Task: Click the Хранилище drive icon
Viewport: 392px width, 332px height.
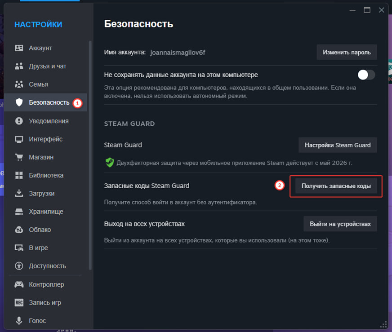Action: 19,212
